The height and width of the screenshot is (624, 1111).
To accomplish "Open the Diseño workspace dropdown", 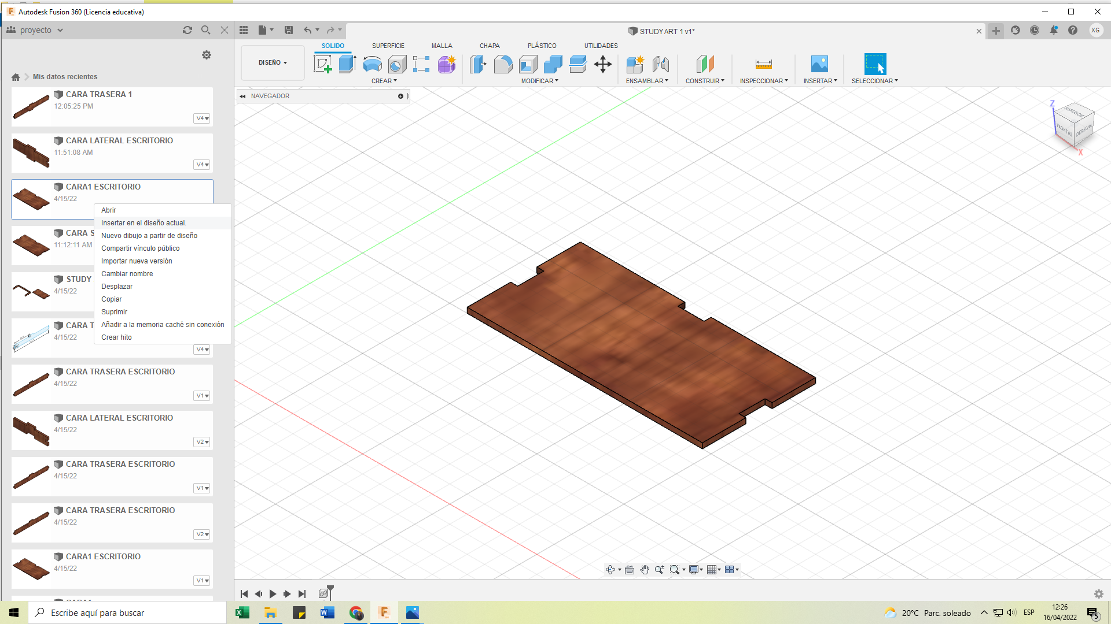I will 273,62.
